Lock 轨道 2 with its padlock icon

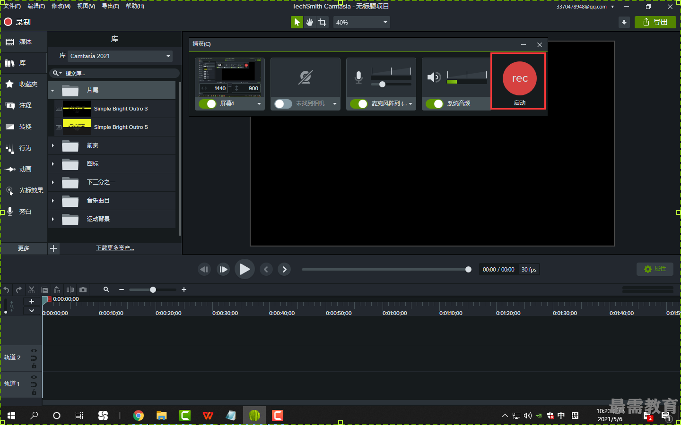pos(34,365)
